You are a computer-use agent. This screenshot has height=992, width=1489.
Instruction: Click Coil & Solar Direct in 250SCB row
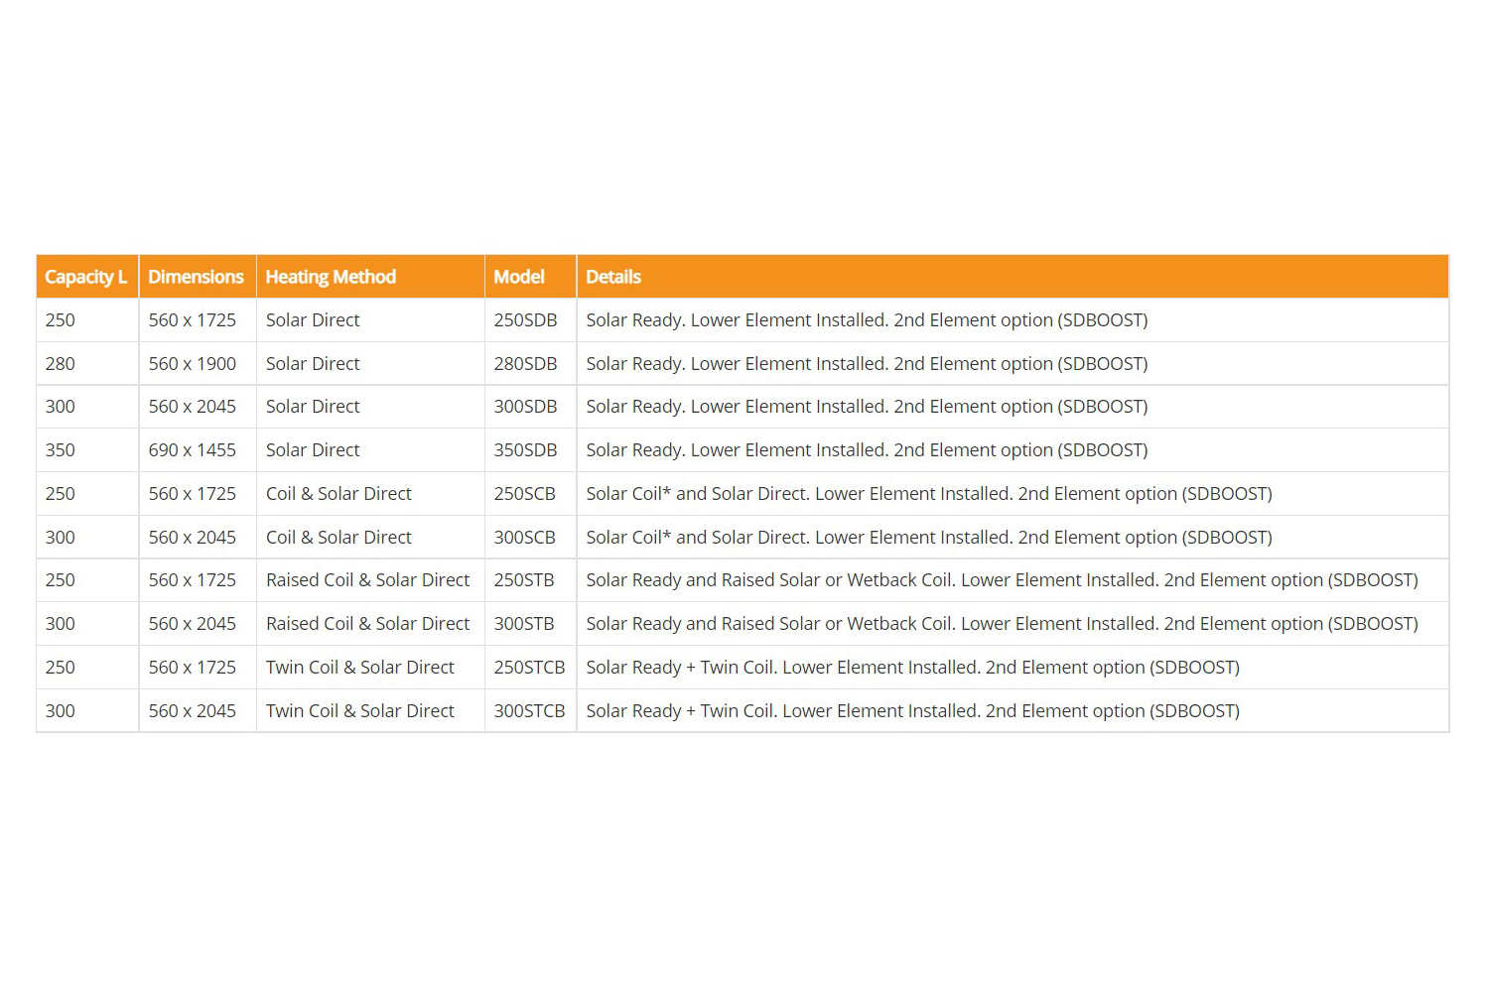[338, 494]
